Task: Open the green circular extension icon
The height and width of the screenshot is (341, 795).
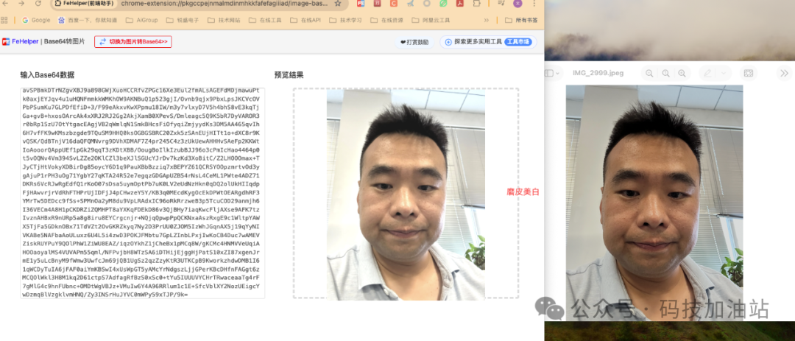Action: [442, 4]
